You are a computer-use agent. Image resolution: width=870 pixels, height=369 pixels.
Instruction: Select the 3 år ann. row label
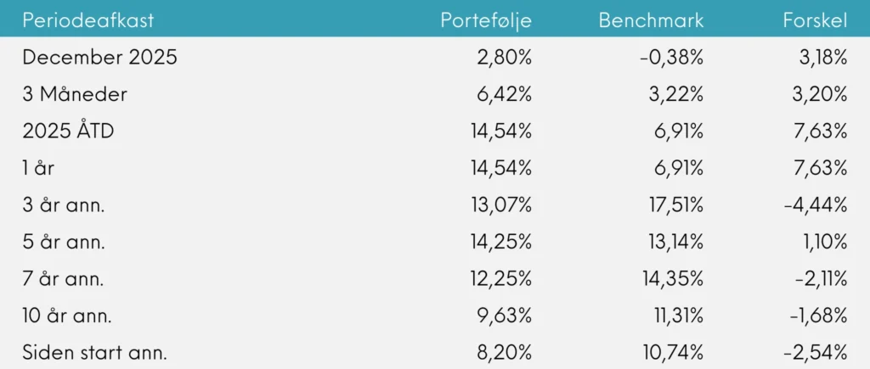(x=65, y=204)
